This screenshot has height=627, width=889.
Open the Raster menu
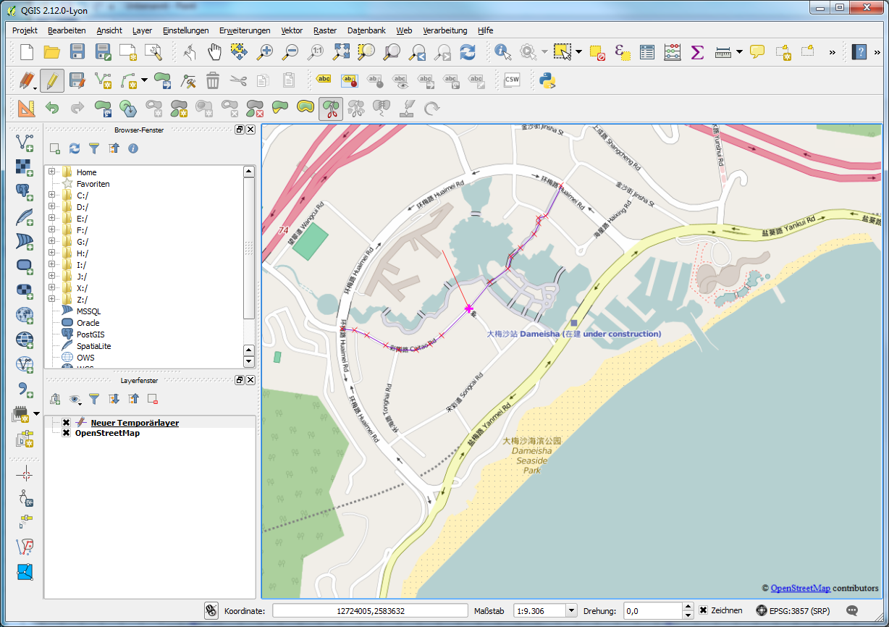pyautogui.click(x=325, y=30)
